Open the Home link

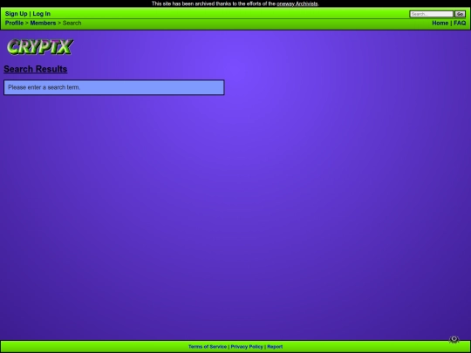coord(440,24)
